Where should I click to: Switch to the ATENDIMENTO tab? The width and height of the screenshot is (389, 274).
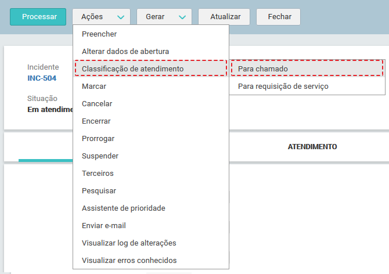click(312, 147)
